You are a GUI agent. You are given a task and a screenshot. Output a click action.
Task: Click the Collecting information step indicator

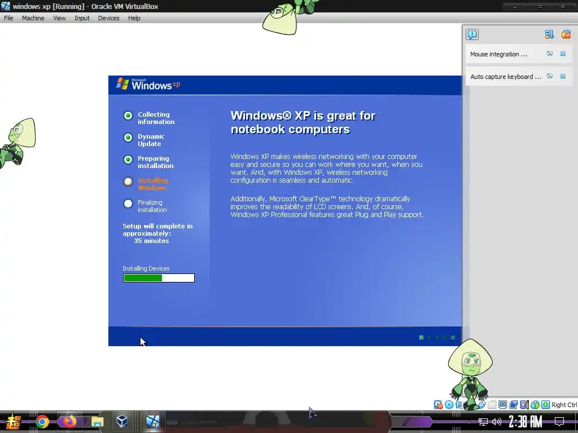128,116
